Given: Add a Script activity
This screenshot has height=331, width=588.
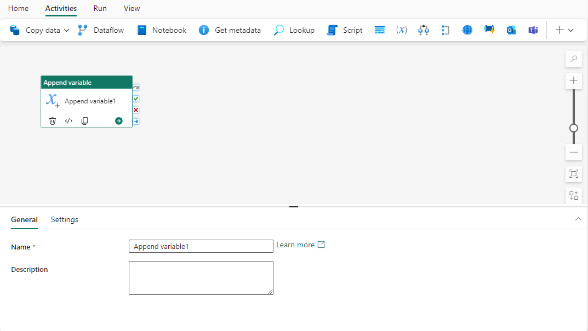Looking at the screenshot, I should 344,30.
